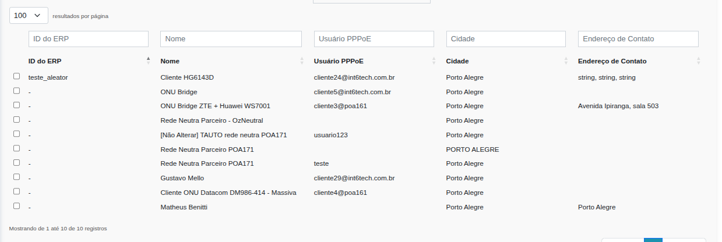Image resolution: width=722 pixels, height=242 pixels.
Task: Select the Matheus Benitti name cell
Action: [184, 207]
